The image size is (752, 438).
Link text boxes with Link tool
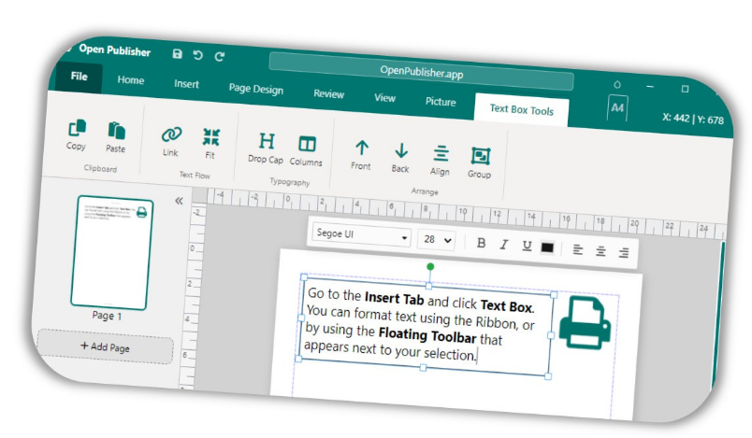pyautogui.click(x=171, y=142)
